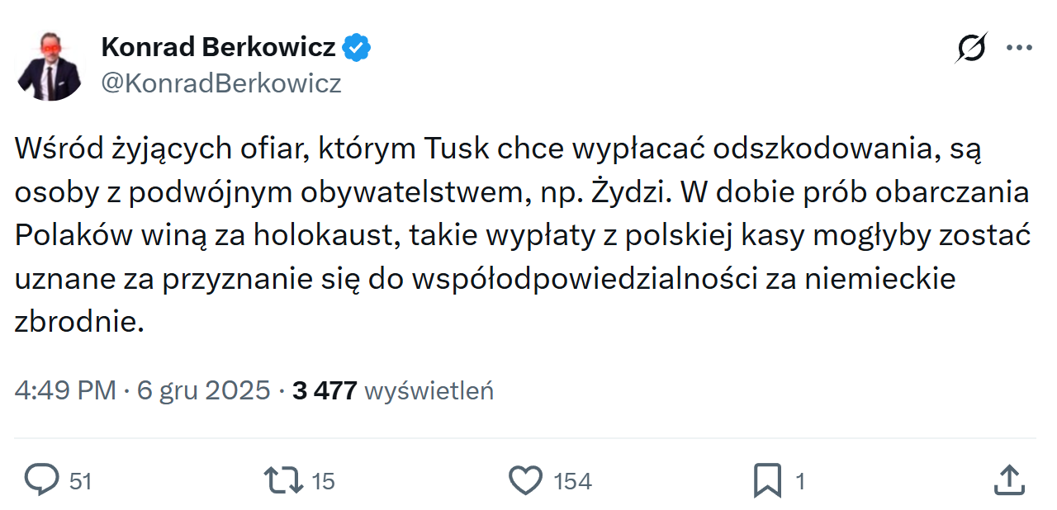Click the date 6 gru 2025
Image resolution: width=1057 pixels, height=510 pixels.
[x=203, y=390]
